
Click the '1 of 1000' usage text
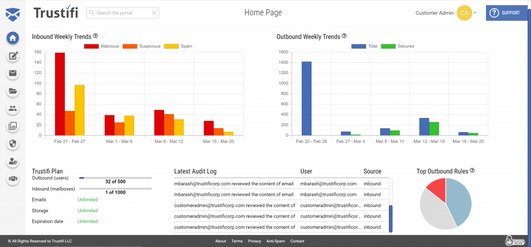point(116,193)
